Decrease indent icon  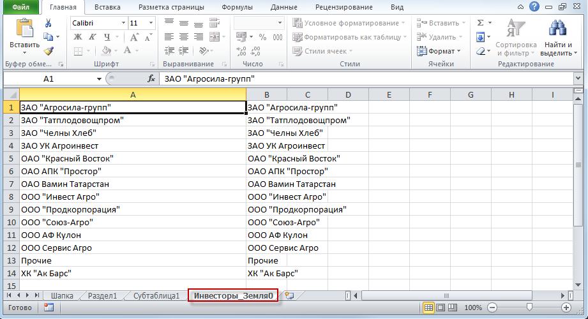pos(169,50)
